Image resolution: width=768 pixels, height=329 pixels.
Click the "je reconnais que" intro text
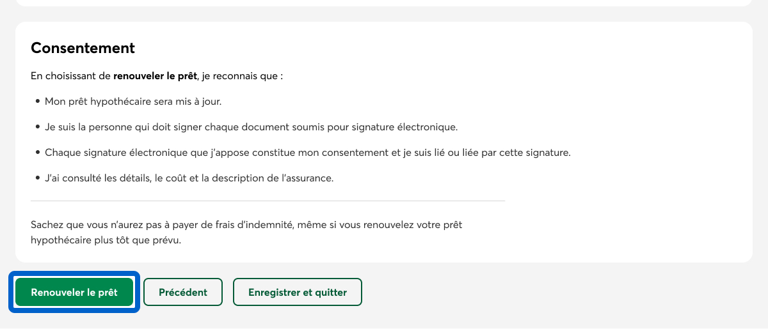243,76
